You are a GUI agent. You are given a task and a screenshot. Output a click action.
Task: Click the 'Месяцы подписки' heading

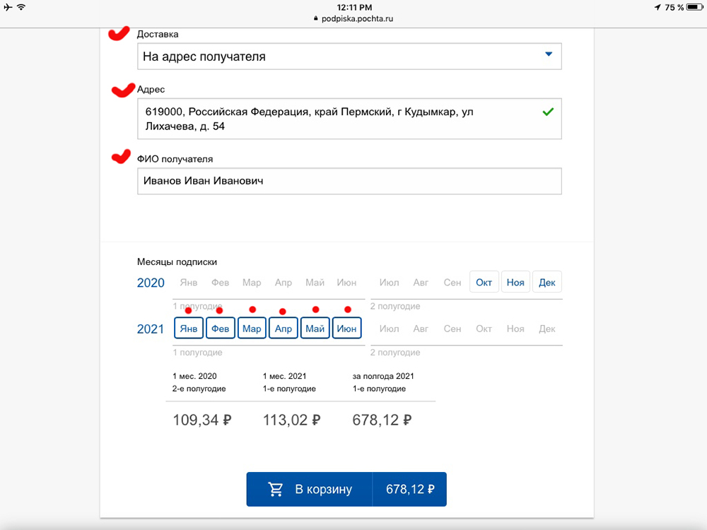(177, 262)
